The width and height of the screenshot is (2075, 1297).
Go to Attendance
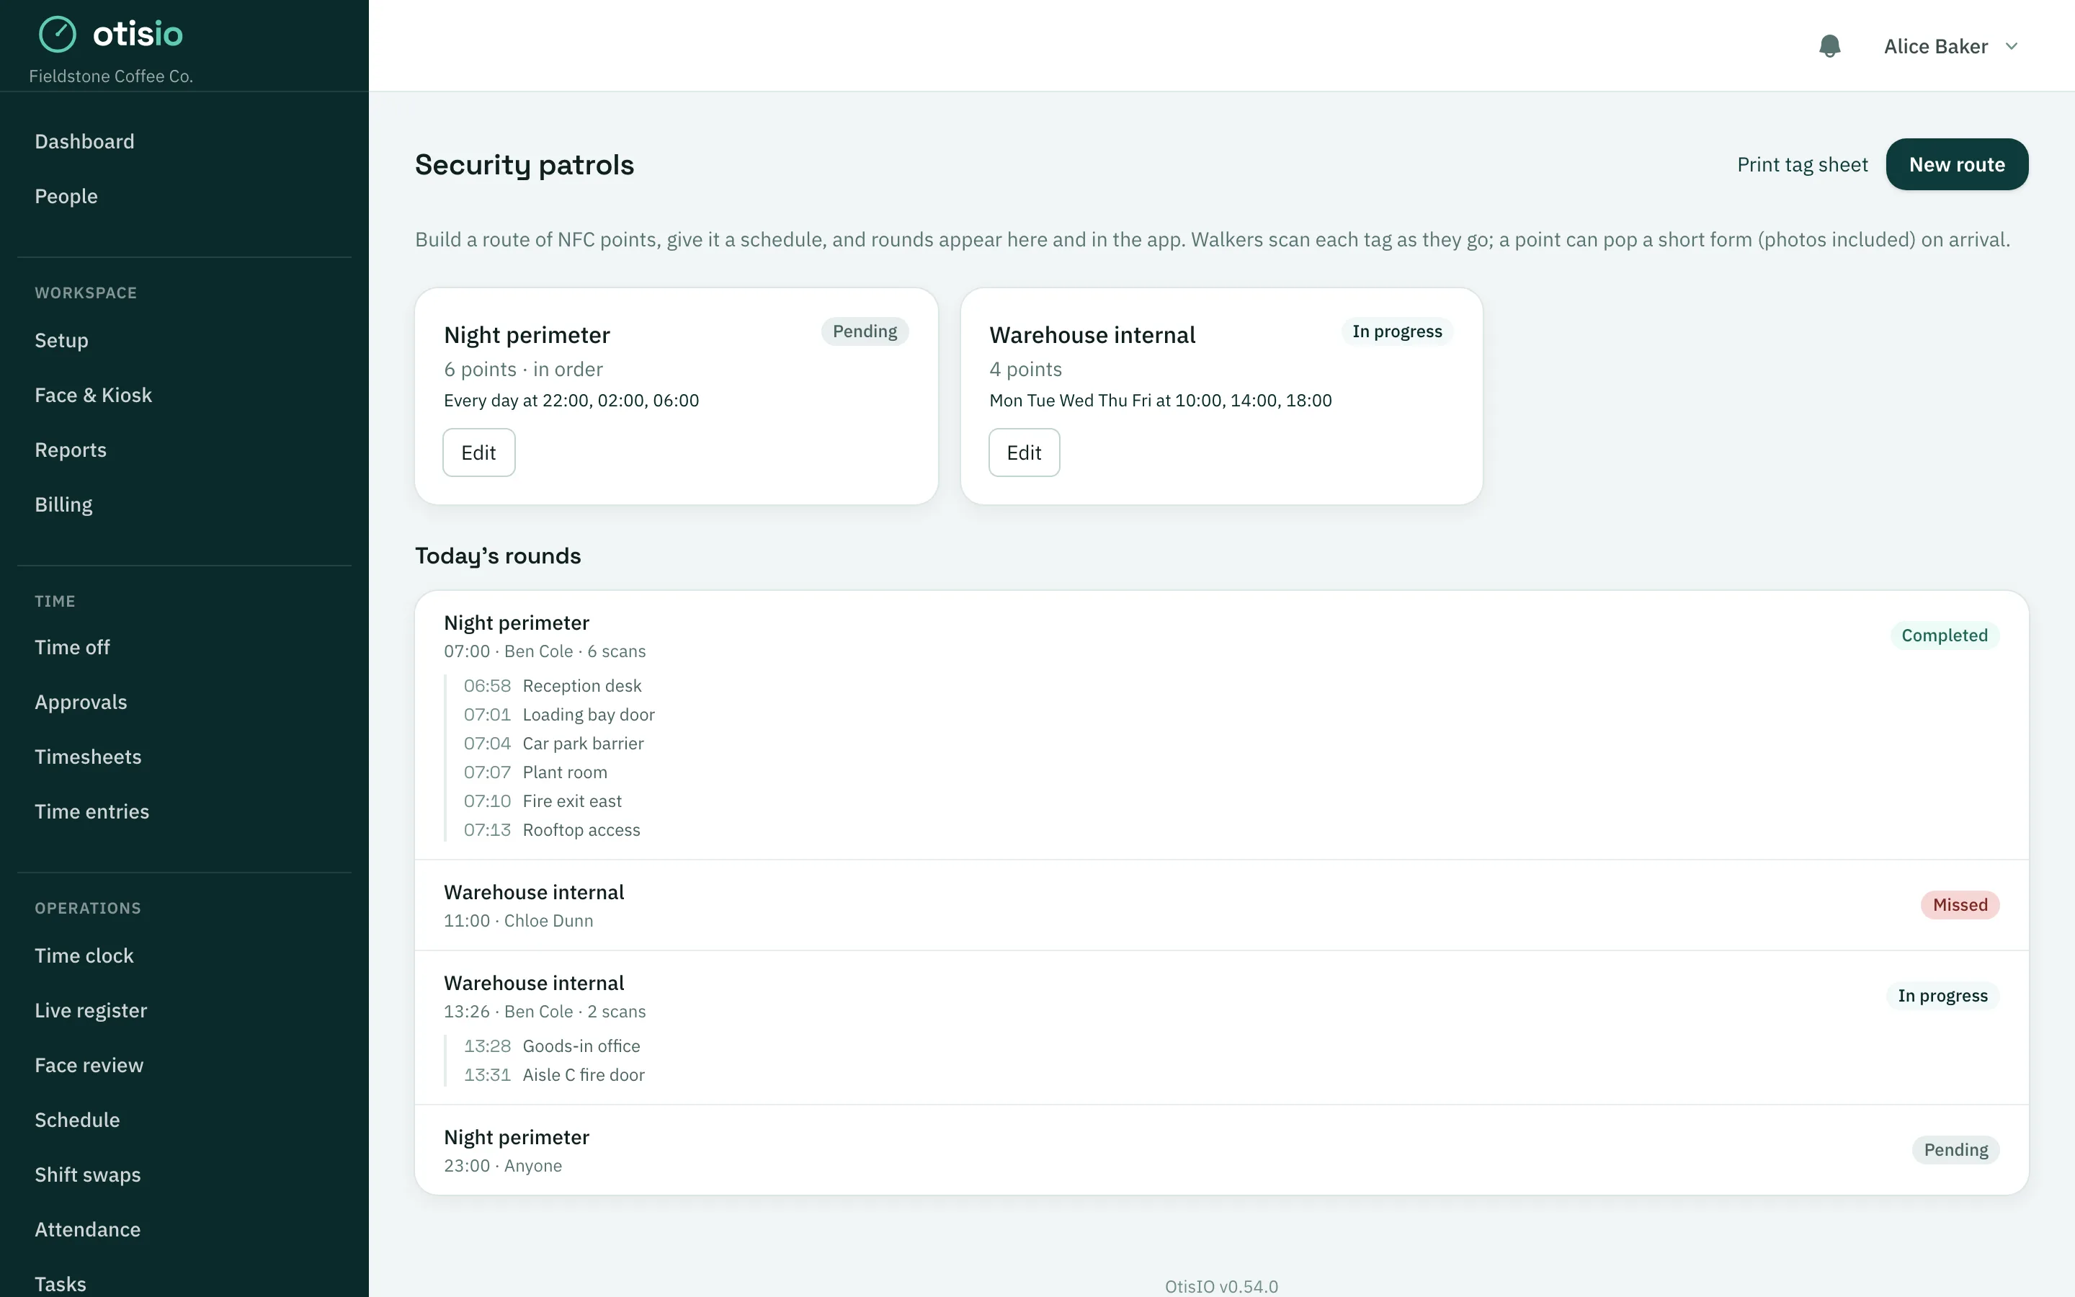coord(87,1229)
